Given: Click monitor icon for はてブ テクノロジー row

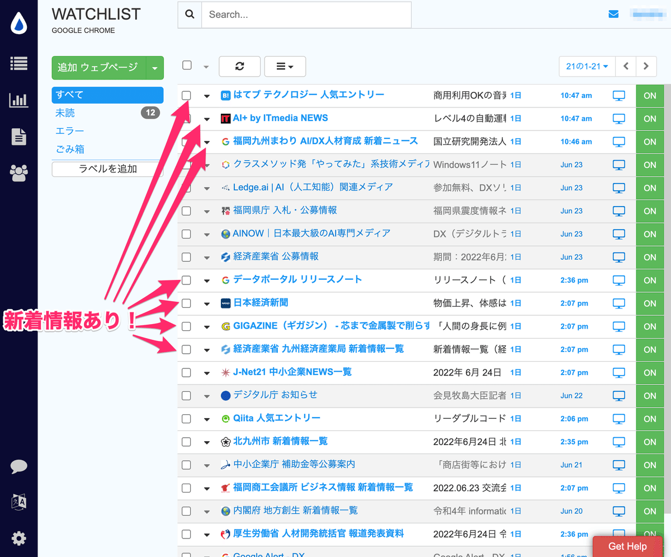Looking at the screenshot, I should (618, 95).
